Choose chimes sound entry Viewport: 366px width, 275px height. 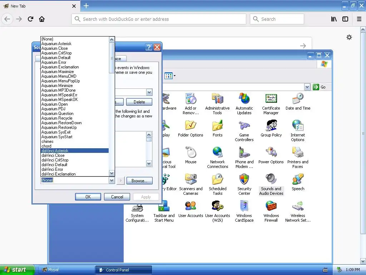[75, 141]
